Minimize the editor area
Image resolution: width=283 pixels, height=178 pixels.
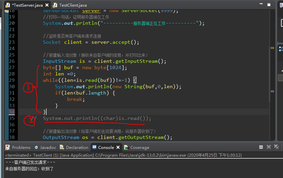(261, 4)
